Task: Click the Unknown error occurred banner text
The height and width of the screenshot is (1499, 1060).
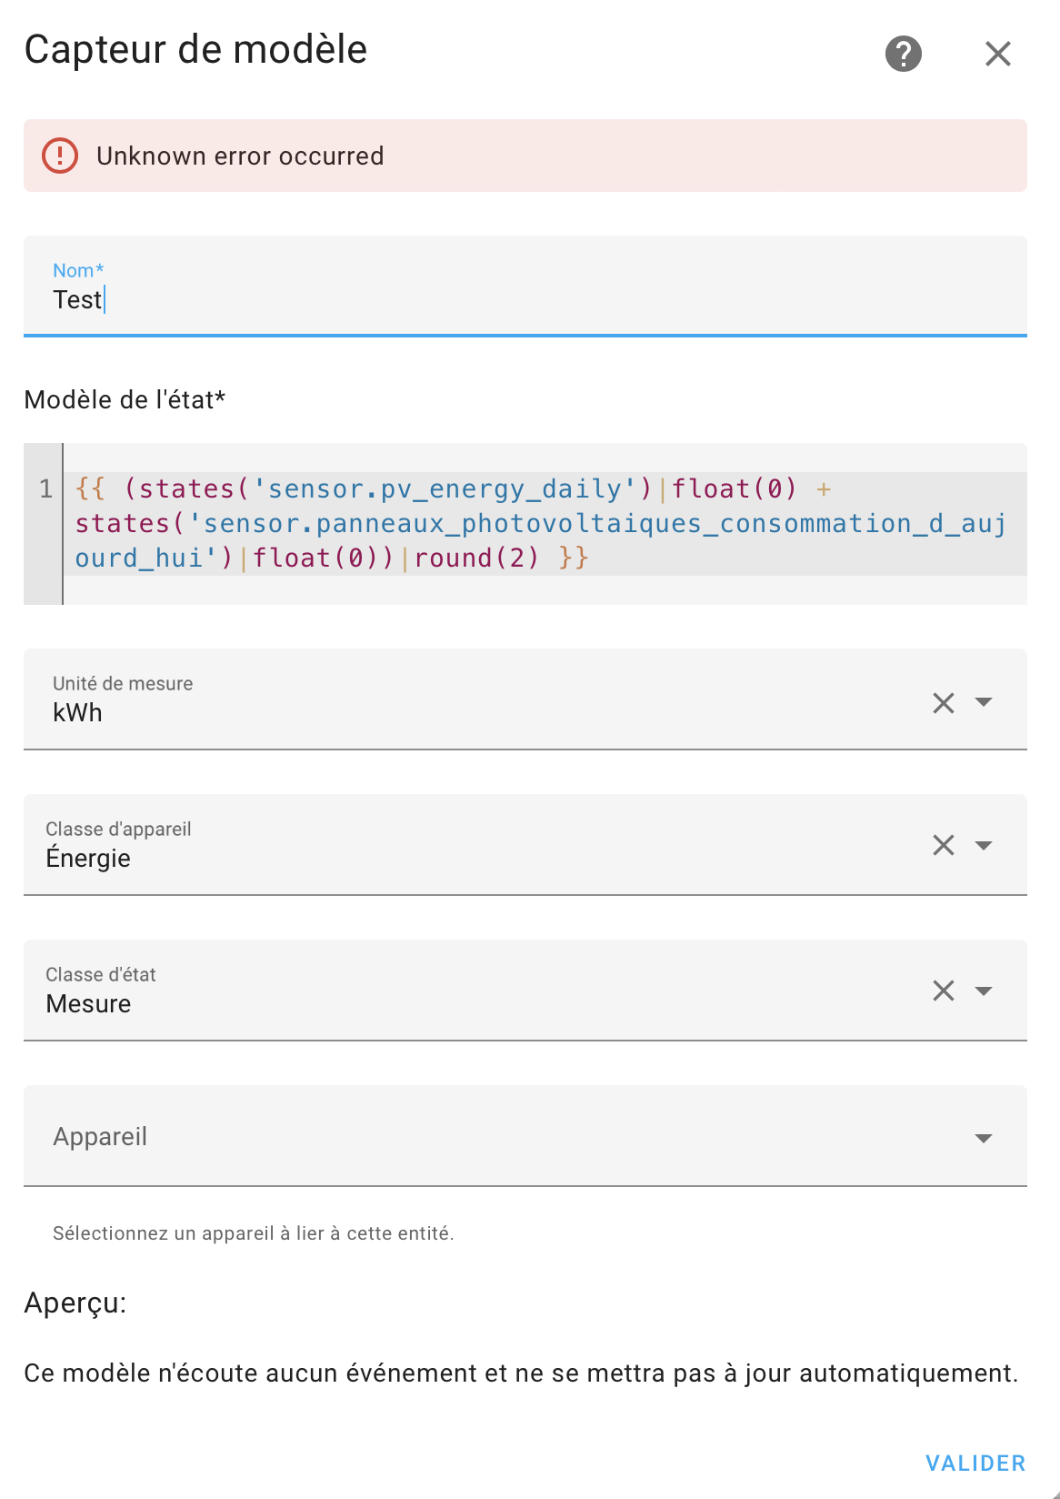Action: (x=240, y=156)
